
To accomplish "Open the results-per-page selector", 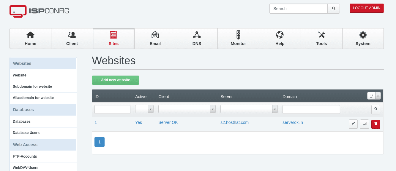I will coord(373,96).
